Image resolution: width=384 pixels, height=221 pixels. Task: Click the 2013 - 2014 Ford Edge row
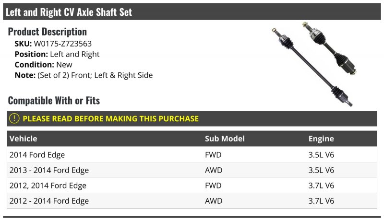[192, 170]
